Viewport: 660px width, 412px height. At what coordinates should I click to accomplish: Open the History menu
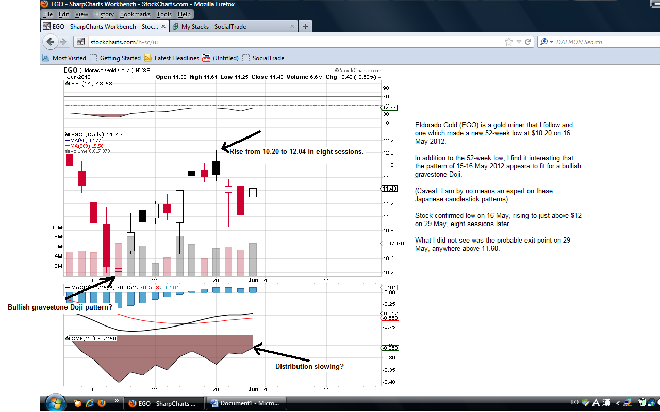coord(104,14)
